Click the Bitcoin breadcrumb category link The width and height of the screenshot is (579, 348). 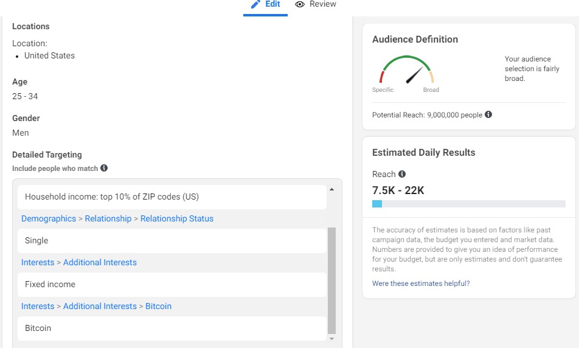pyautogui.click(x=158, y=306)
